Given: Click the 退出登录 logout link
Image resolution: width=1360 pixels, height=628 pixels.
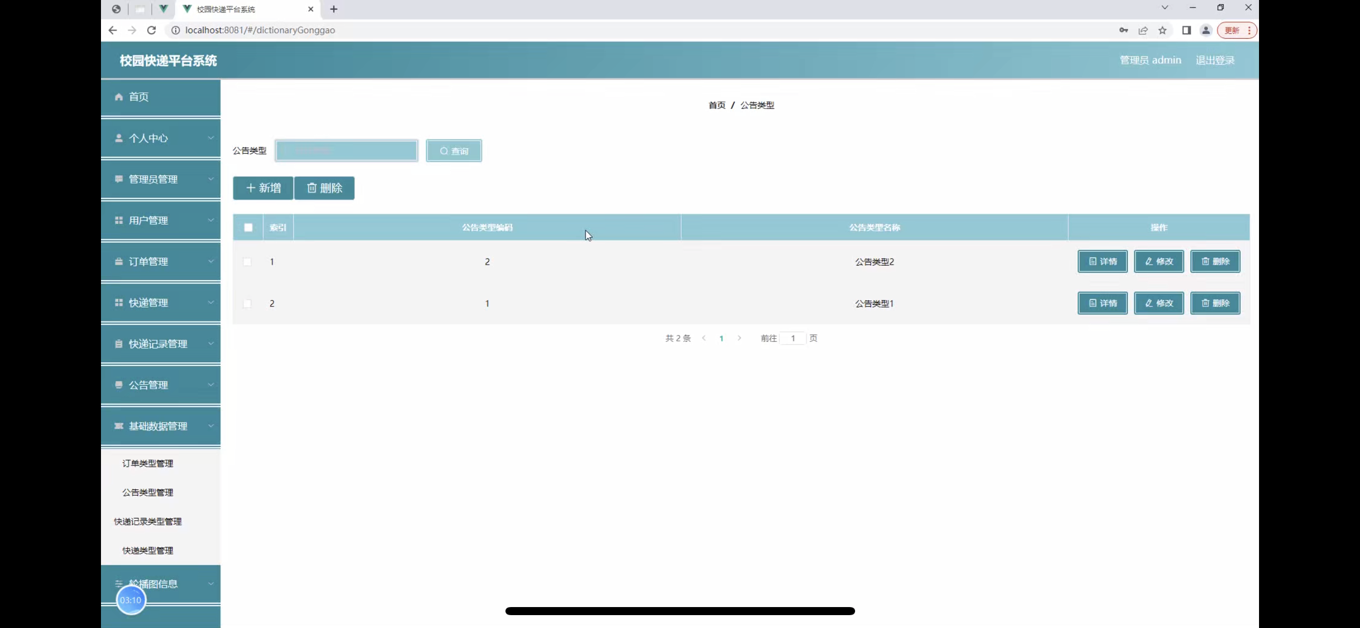Looking at the screenshot, I should coord(1215,60).
